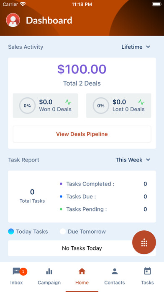This screenshot has width=164, height=292.
Task: Click View Deals Pipeline button
Action: coord(82,134)
